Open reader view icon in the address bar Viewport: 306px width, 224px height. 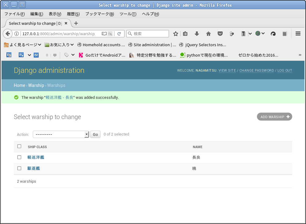104,34
